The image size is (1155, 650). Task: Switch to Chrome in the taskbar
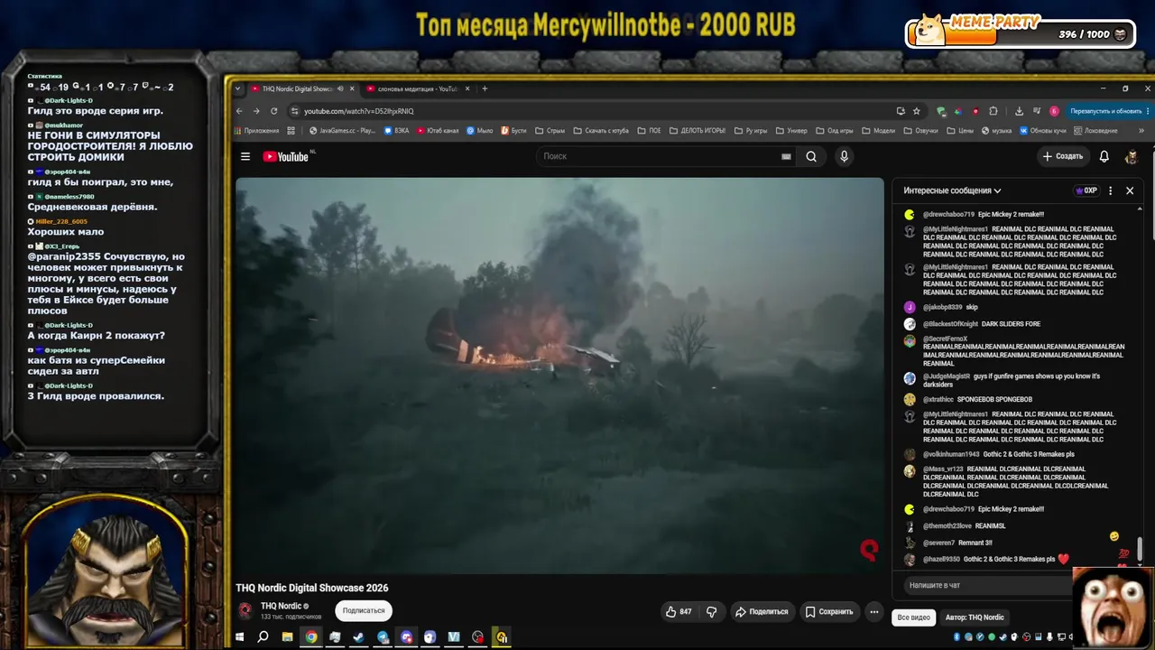click(x=310, y=637)
